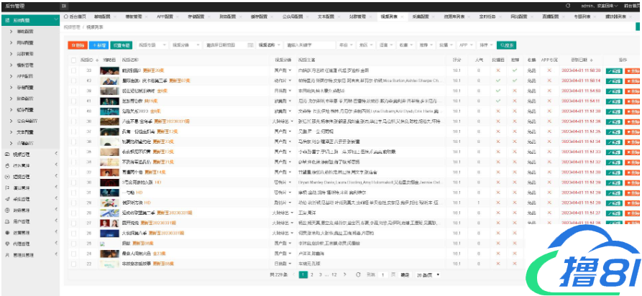Click the green search button icon
Viewport: 642px width, 296px height.
tap(507, 45)
